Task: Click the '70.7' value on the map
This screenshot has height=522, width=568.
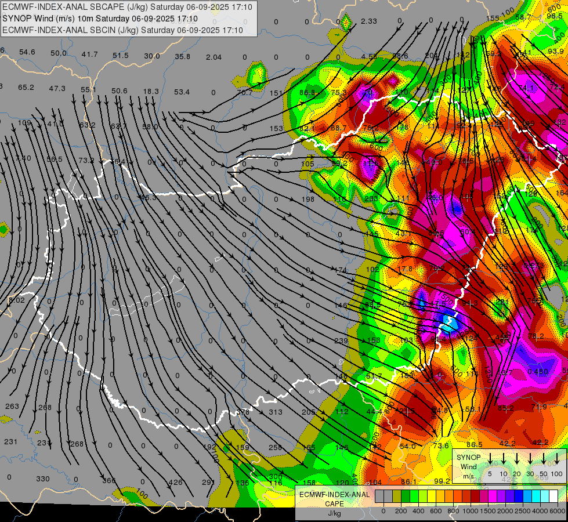Action: 244,93
